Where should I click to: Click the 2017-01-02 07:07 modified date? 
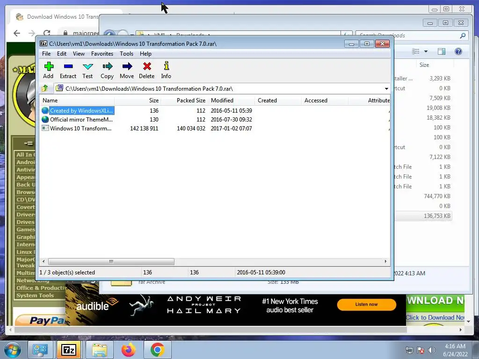point(231,128)
